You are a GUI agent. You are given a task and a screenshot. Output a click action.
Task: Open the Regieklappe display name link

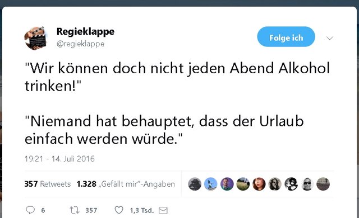(x=85, y=32)
